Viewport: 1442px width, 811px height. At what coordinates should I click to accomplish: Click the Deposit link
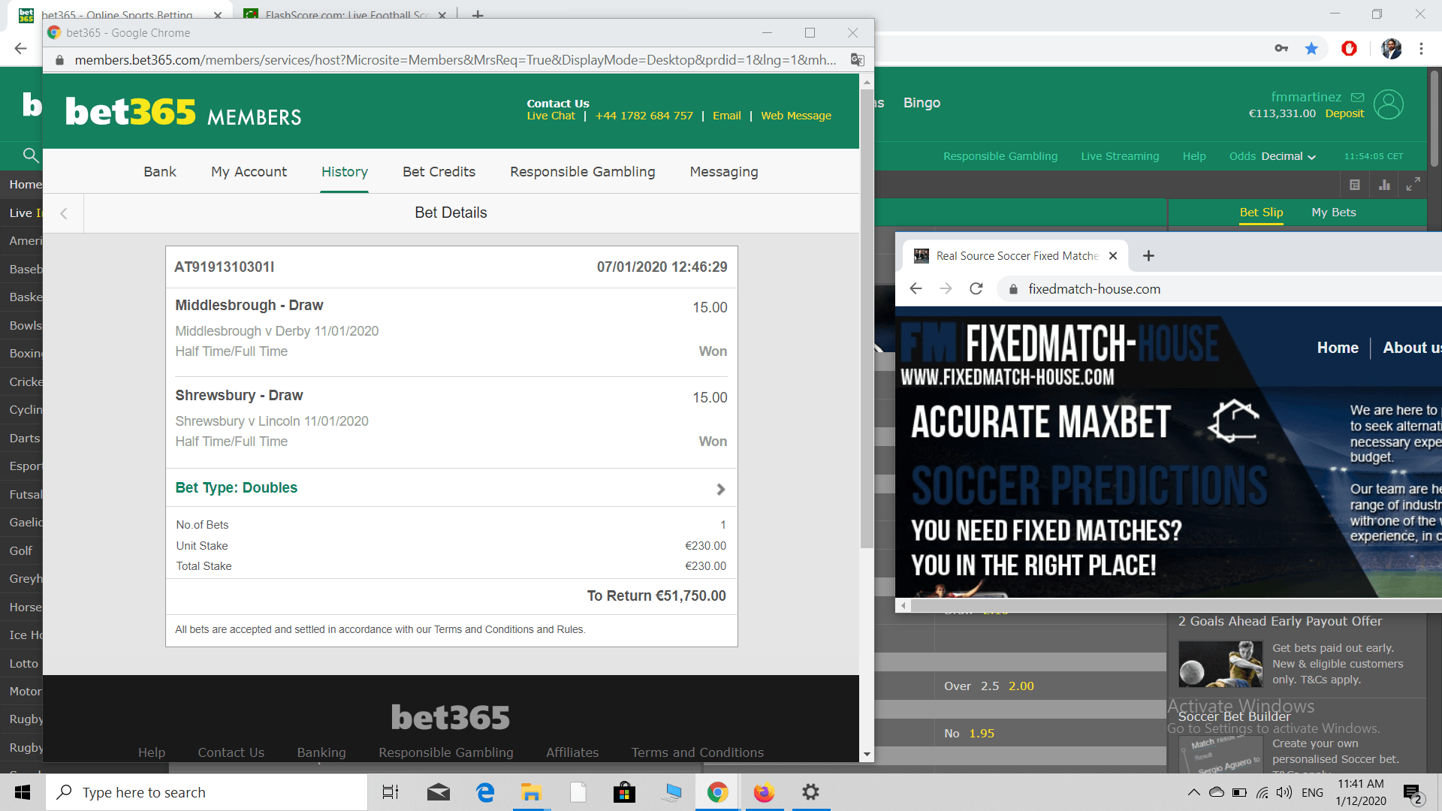pyautogui.click(x=1344, y=113)
